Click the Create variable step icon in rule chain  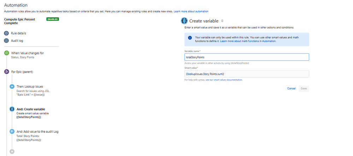point(12,109)
